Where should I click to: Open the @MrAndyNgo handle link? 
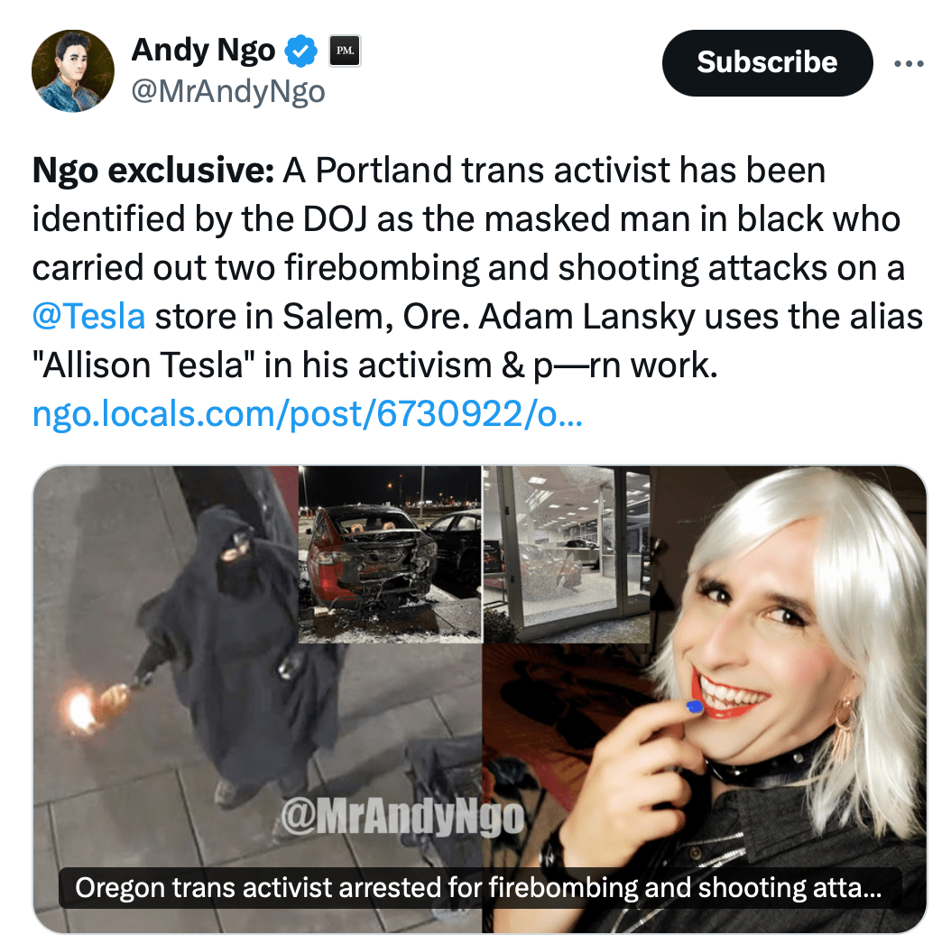228,92
